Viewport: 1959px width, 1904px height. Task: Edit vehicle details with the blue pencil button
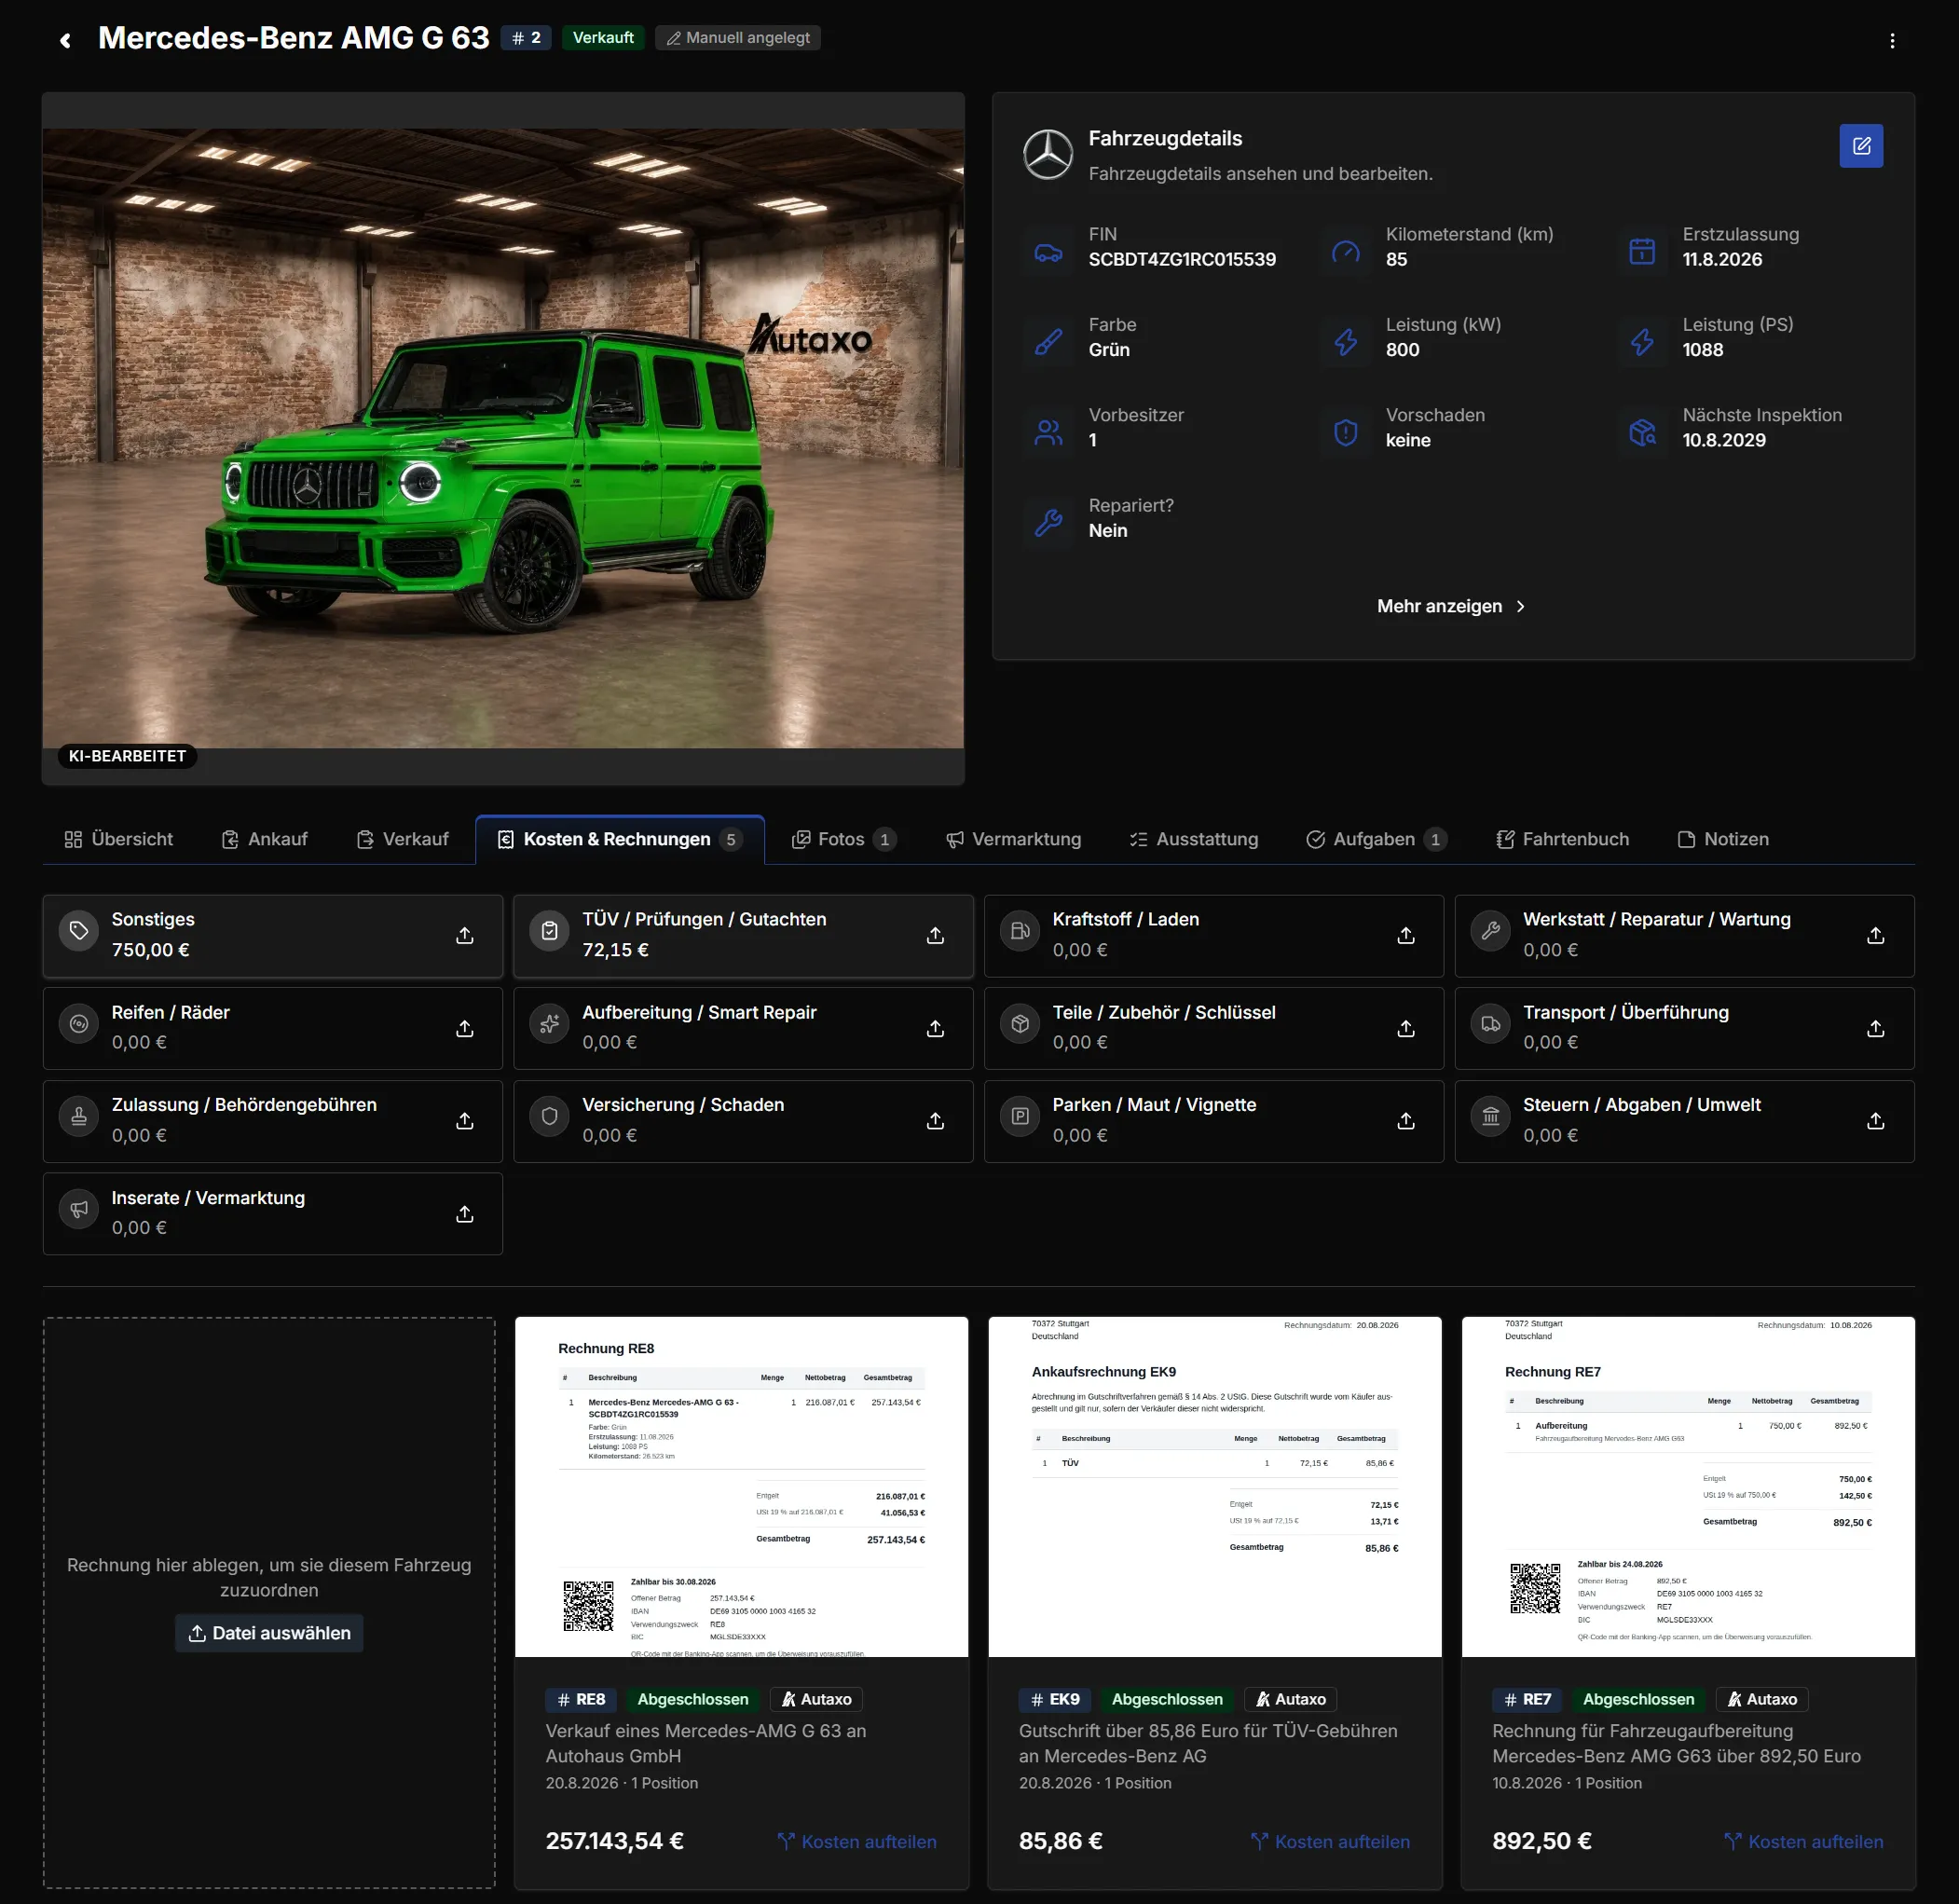click(1861, 146)
